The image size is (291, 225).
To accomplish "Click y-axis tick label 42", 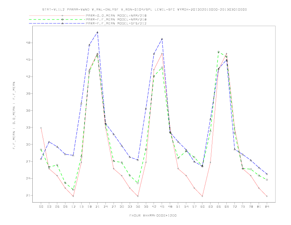I will tap(29, 76).
